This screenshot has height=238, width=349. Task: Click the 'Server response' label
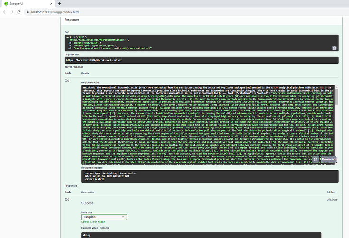(74, 67)
